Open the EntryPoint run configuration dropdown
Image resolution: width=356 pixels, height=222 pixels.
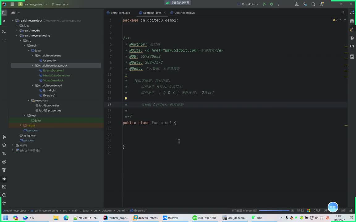(x=248, y=4)
